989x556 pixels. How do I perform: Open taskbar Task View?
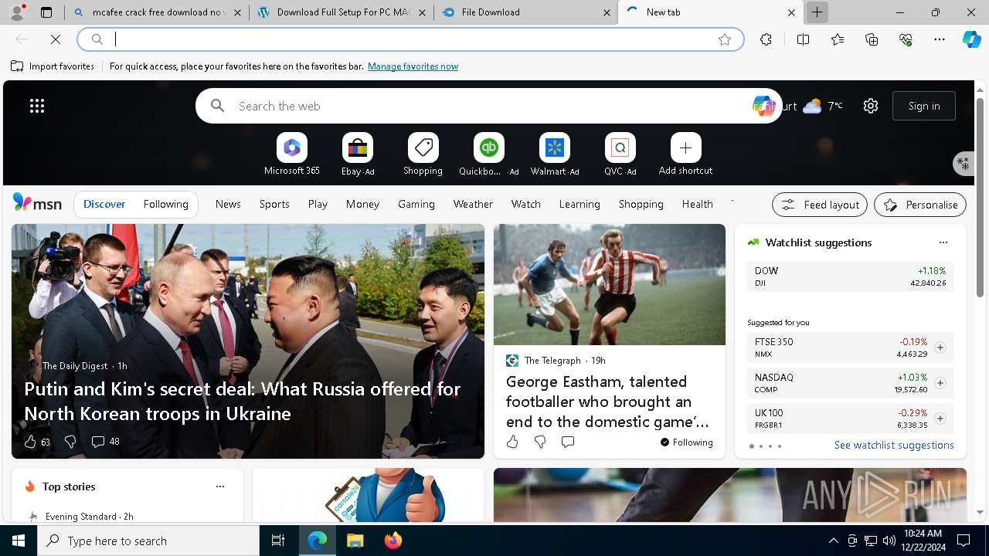[278, 541]
